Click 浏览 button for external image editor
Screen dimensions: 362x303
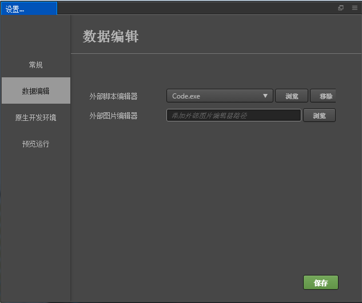coord(319,115)
